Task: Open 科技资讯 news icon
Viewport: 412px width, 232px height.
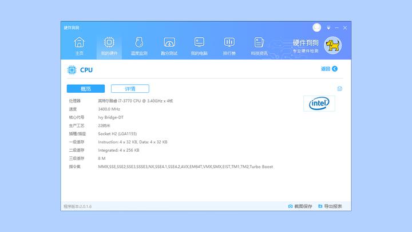Action: pos(259,42)
